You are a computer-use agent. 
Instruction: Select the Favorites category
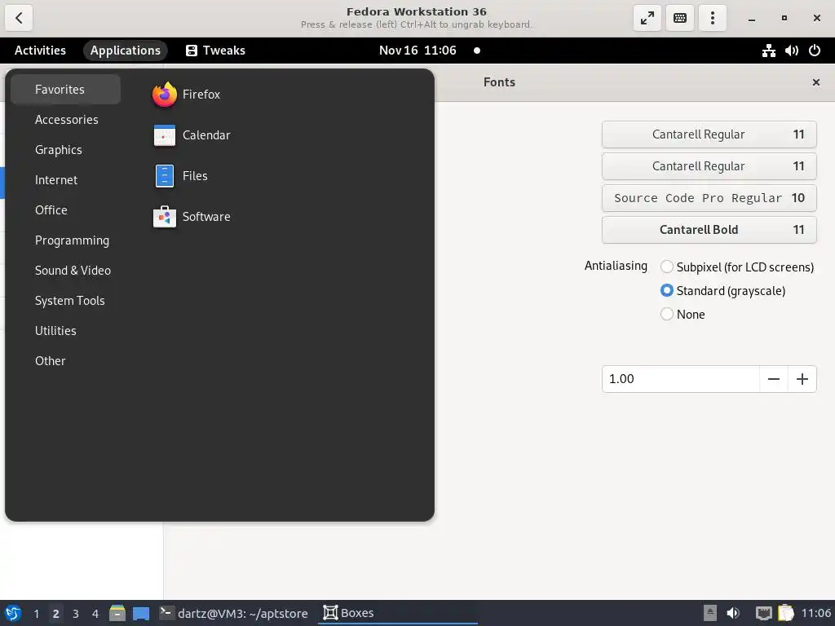pos(65,90)
